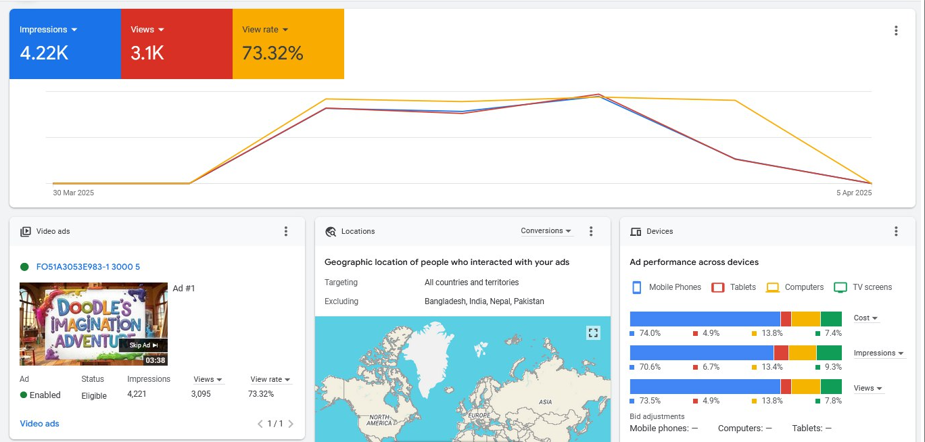Click the Doodle's Imagination Adventure video thumbnail
Screen dimensions: 925x442
pyautogui.click(x=93, y=324)
